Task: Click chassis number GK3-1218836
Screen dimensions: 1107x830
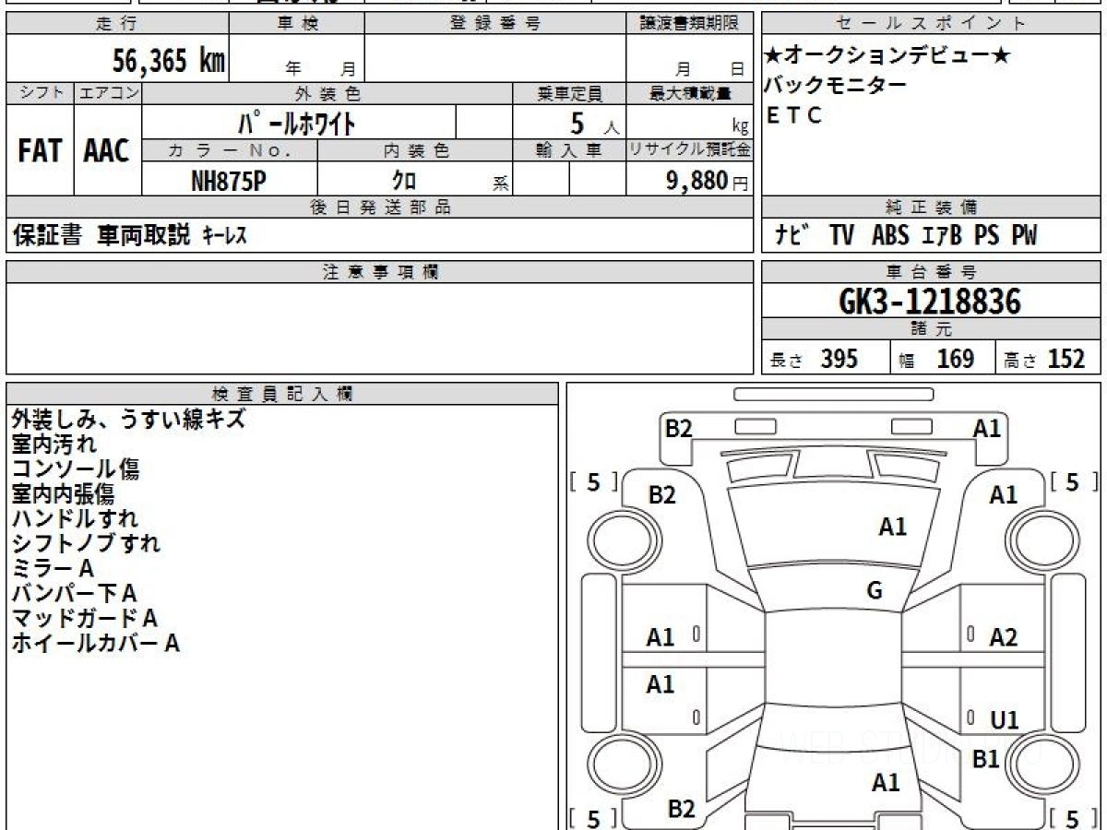Action: pos(931,301)
